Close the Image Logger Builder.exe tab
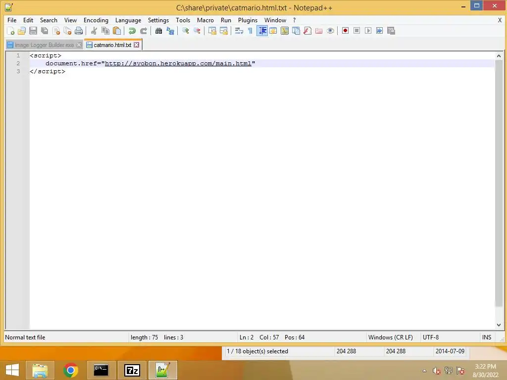The width and height of the screenshot is (507, 380). (79, 45)
